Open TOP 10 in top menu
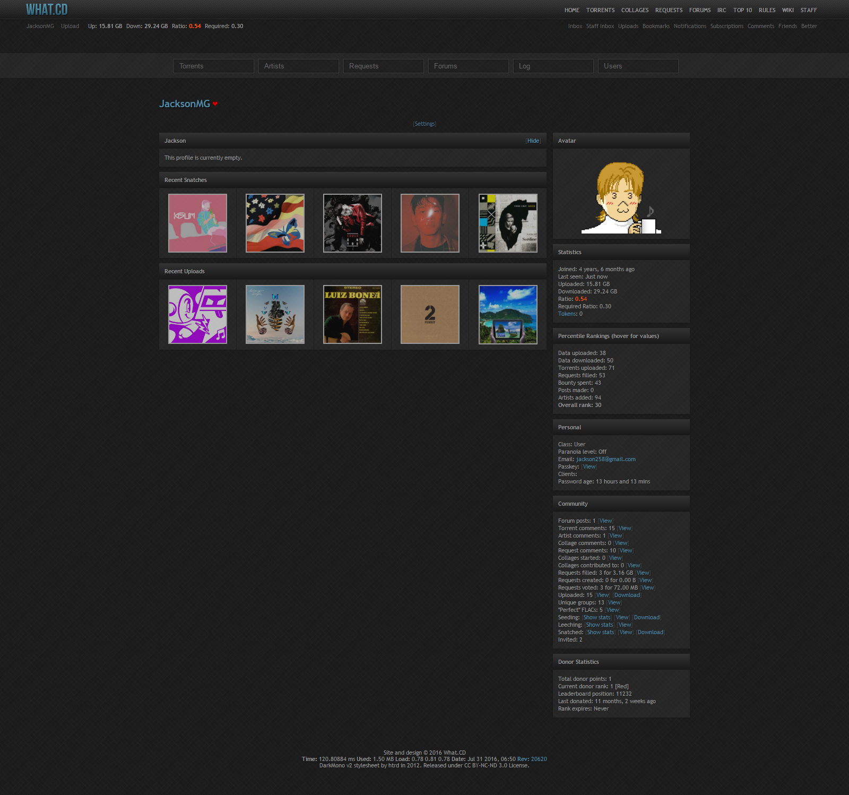Image resolution: width=849 pixels, height=795 pixels. pyautogui.click(x=743, y=10)
